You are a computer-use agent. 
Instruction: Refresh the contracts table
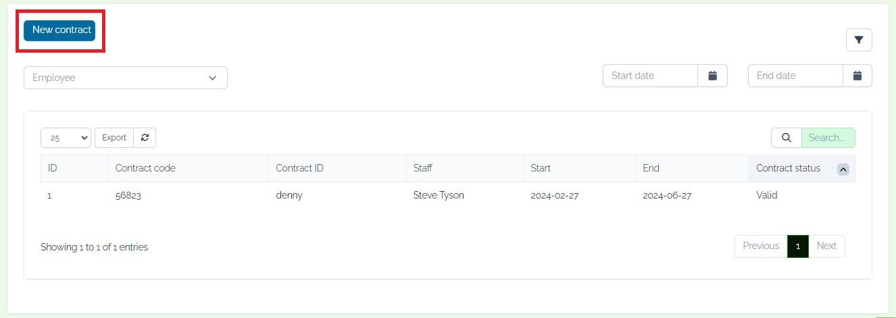click(145, 138)
